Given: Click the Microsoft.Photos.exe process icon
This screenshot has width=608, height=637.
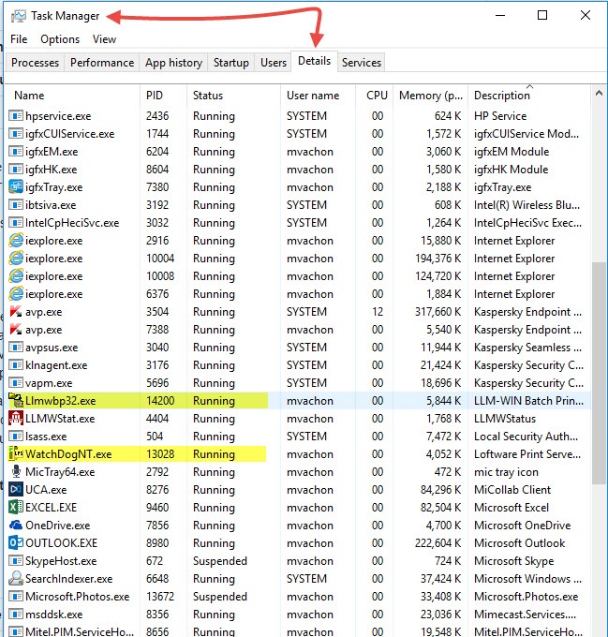Looking at the screenshot, I should pyautogui.click(x=16, y=597).
